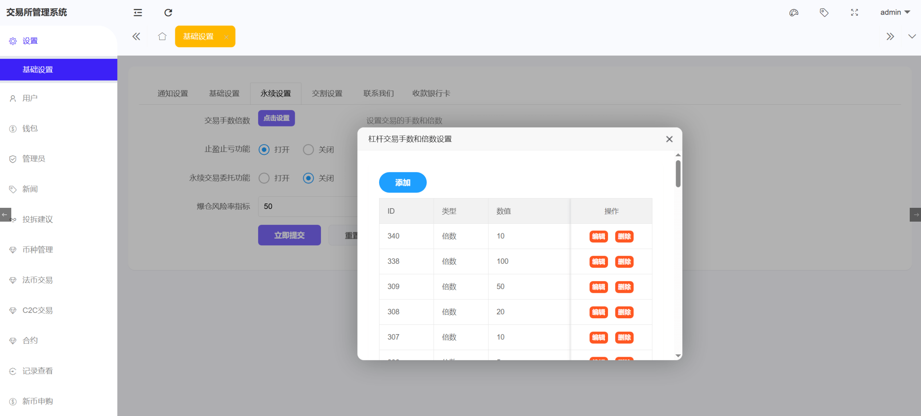921x416 pixels.
Task: Select the 设置 gear icon in sidebar
Action: 13,41
